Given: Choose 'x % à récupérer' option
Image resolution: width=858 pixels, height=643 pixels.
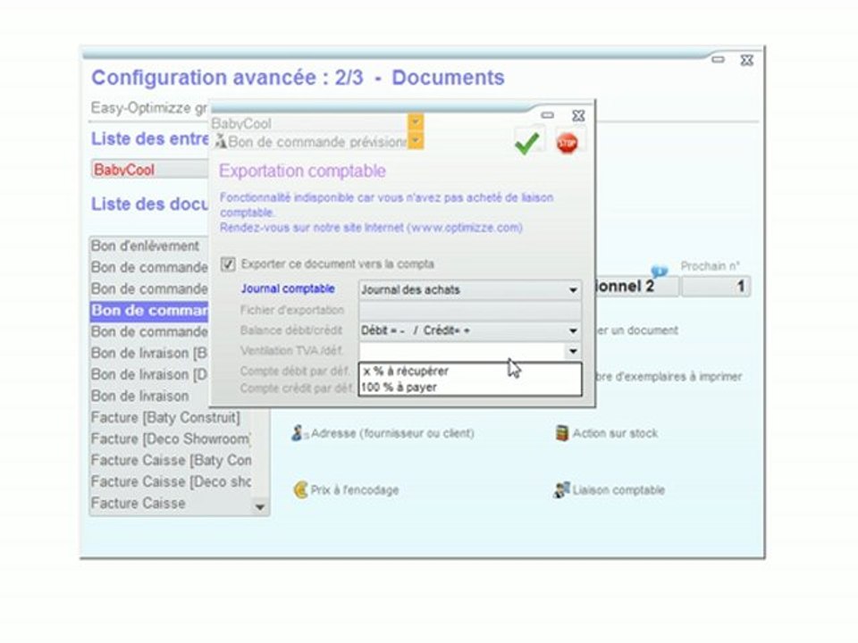Looking at the screenshot, I should coord(470,372).
